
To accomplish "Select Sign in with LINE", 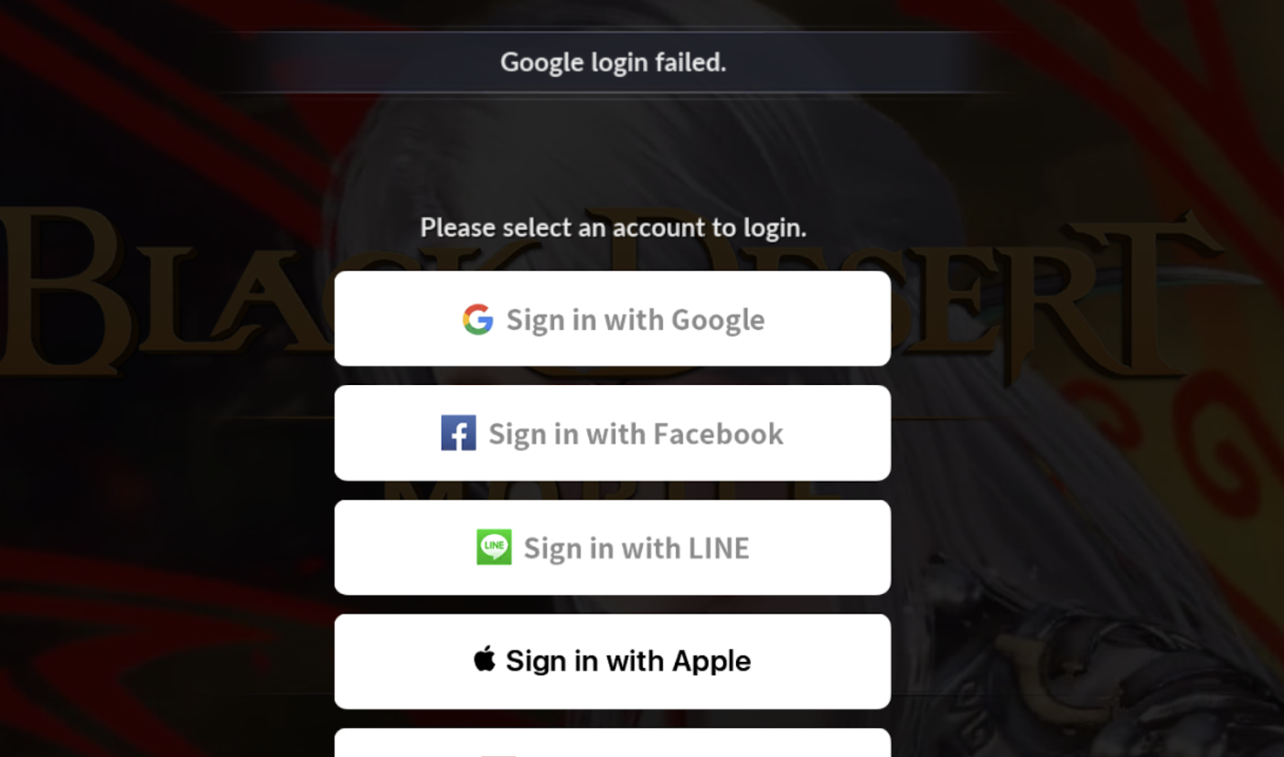I will (x=613, y=547).
